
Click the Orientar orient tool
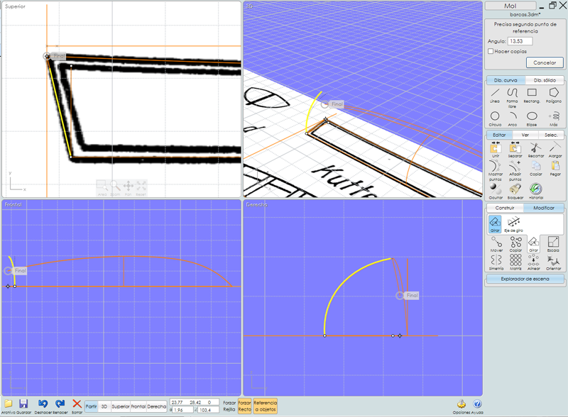[554, 262]
